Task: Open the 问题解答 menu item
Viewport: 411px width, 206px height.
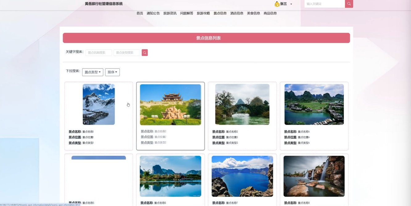Action: pos(186,13)
